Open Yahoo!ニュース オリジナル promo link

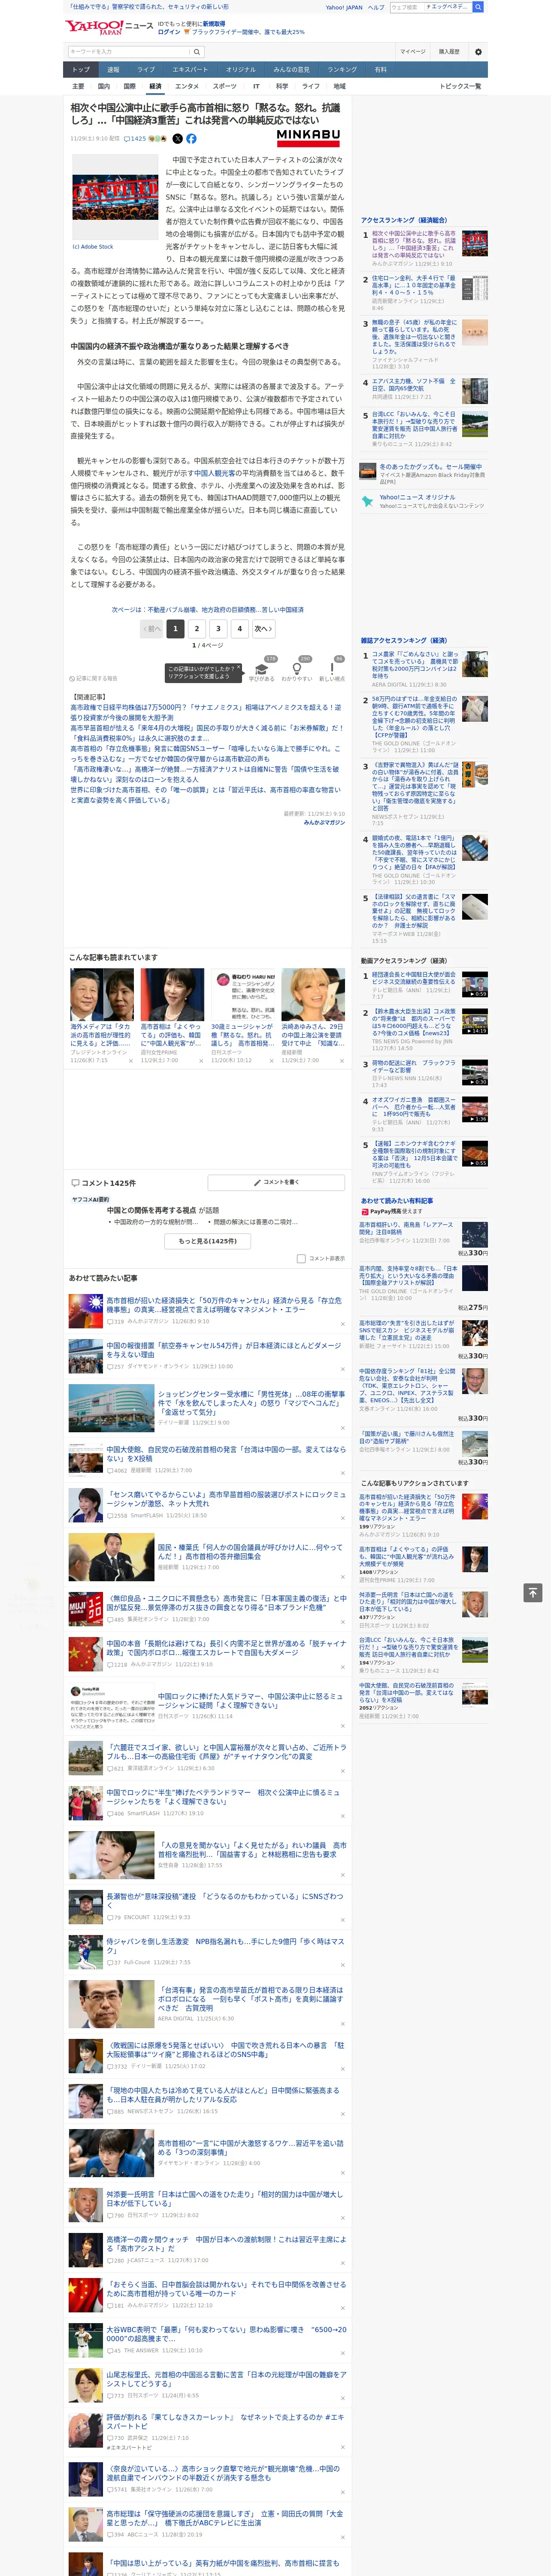click(417, 497)
